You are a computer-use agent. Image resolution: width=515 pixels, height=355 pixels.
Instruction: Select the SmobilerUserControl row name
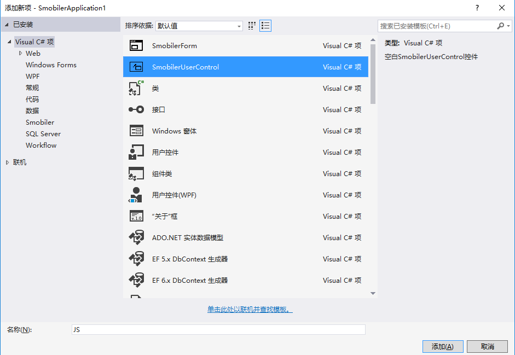click(185, 67)
